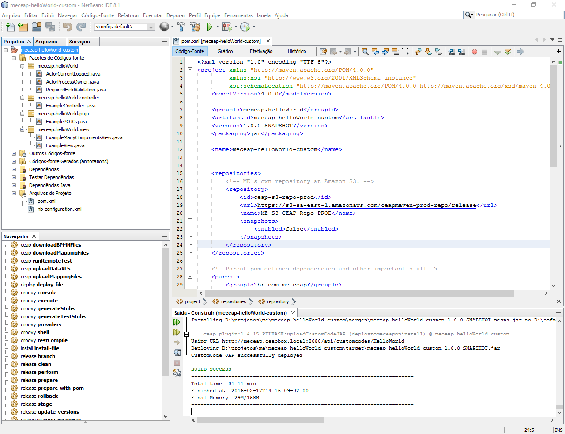The height and width of the screenshot is (434, 565).
Task: Stop macro recording square button
Action: tap(485, 52)
